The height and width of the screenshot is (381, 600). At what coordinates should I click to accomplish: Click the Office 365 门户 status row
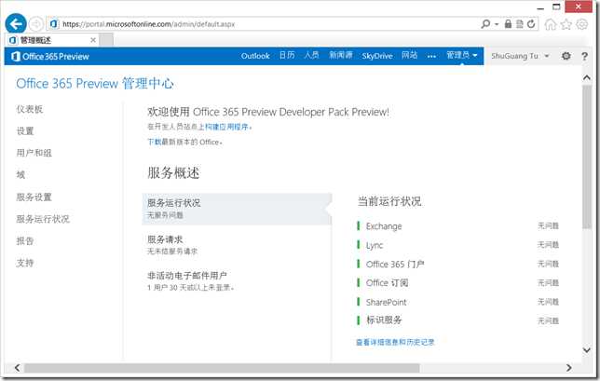click(457, 264)
